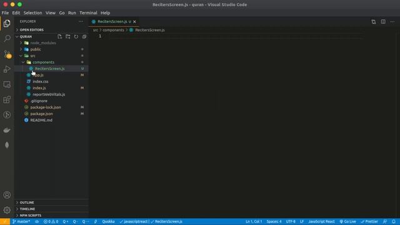This screenshot has height=225, width=400.
Task: Open reportWebVitals.js in the file tree
Action: (49, 94)
